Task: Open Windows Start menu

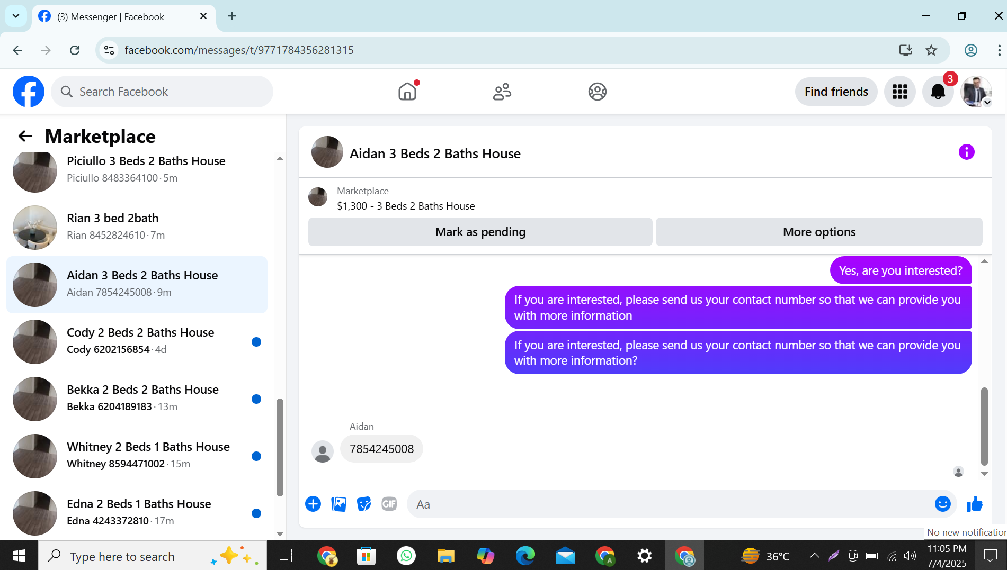Action: pos(19,556)
